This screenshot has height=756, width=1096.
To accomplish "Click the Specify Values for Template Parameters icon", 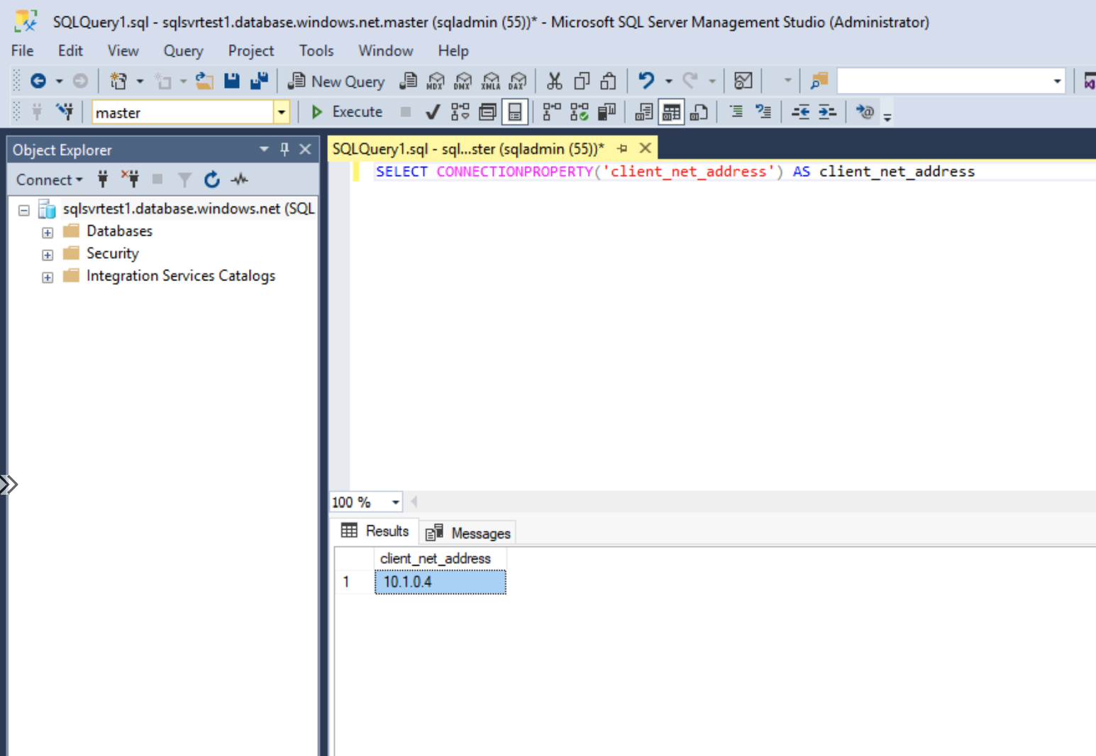I will [865, 111].
